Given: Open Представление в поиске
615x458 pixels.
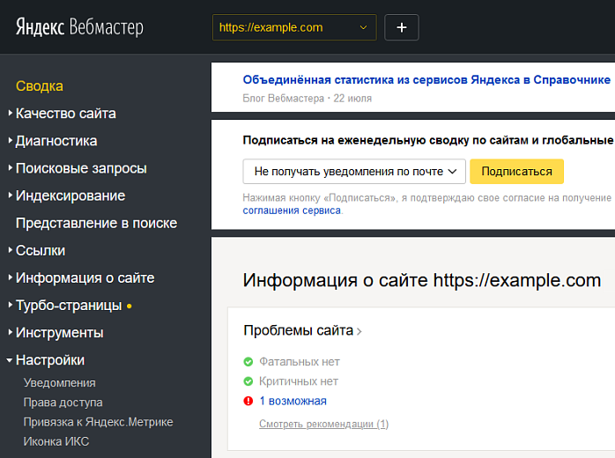Looking at the screenshot, I should pos(97,223).
